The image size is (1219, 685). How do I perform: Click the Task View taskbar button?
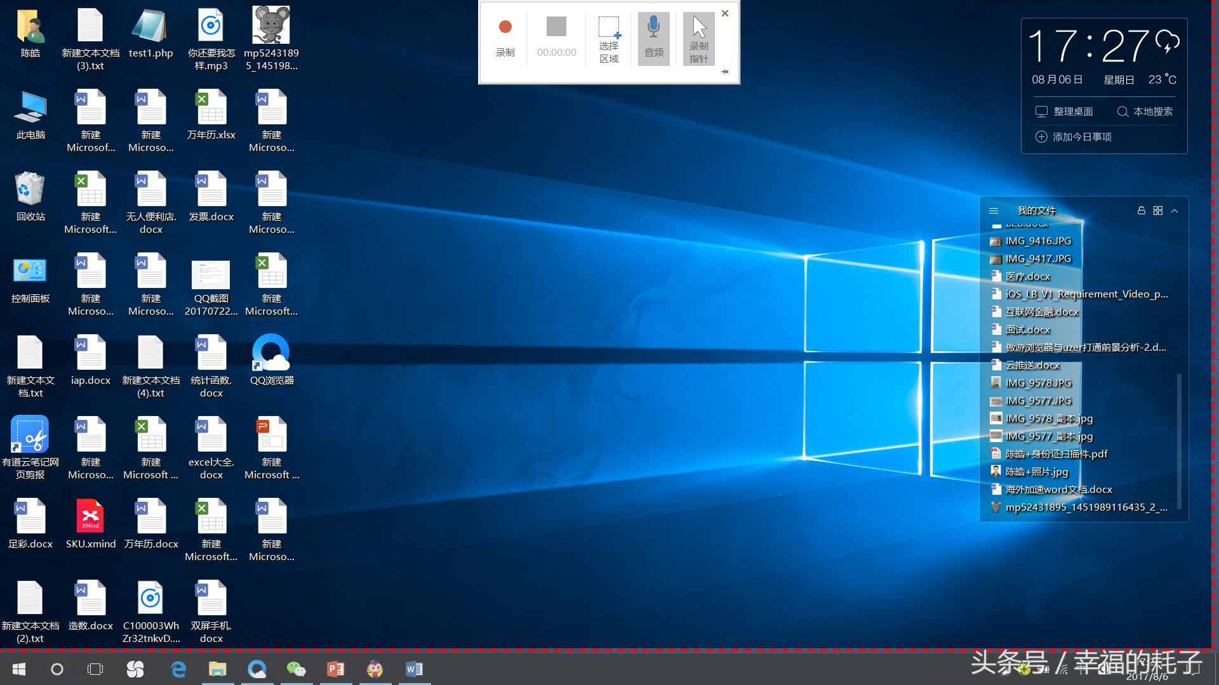click(95, 669)
